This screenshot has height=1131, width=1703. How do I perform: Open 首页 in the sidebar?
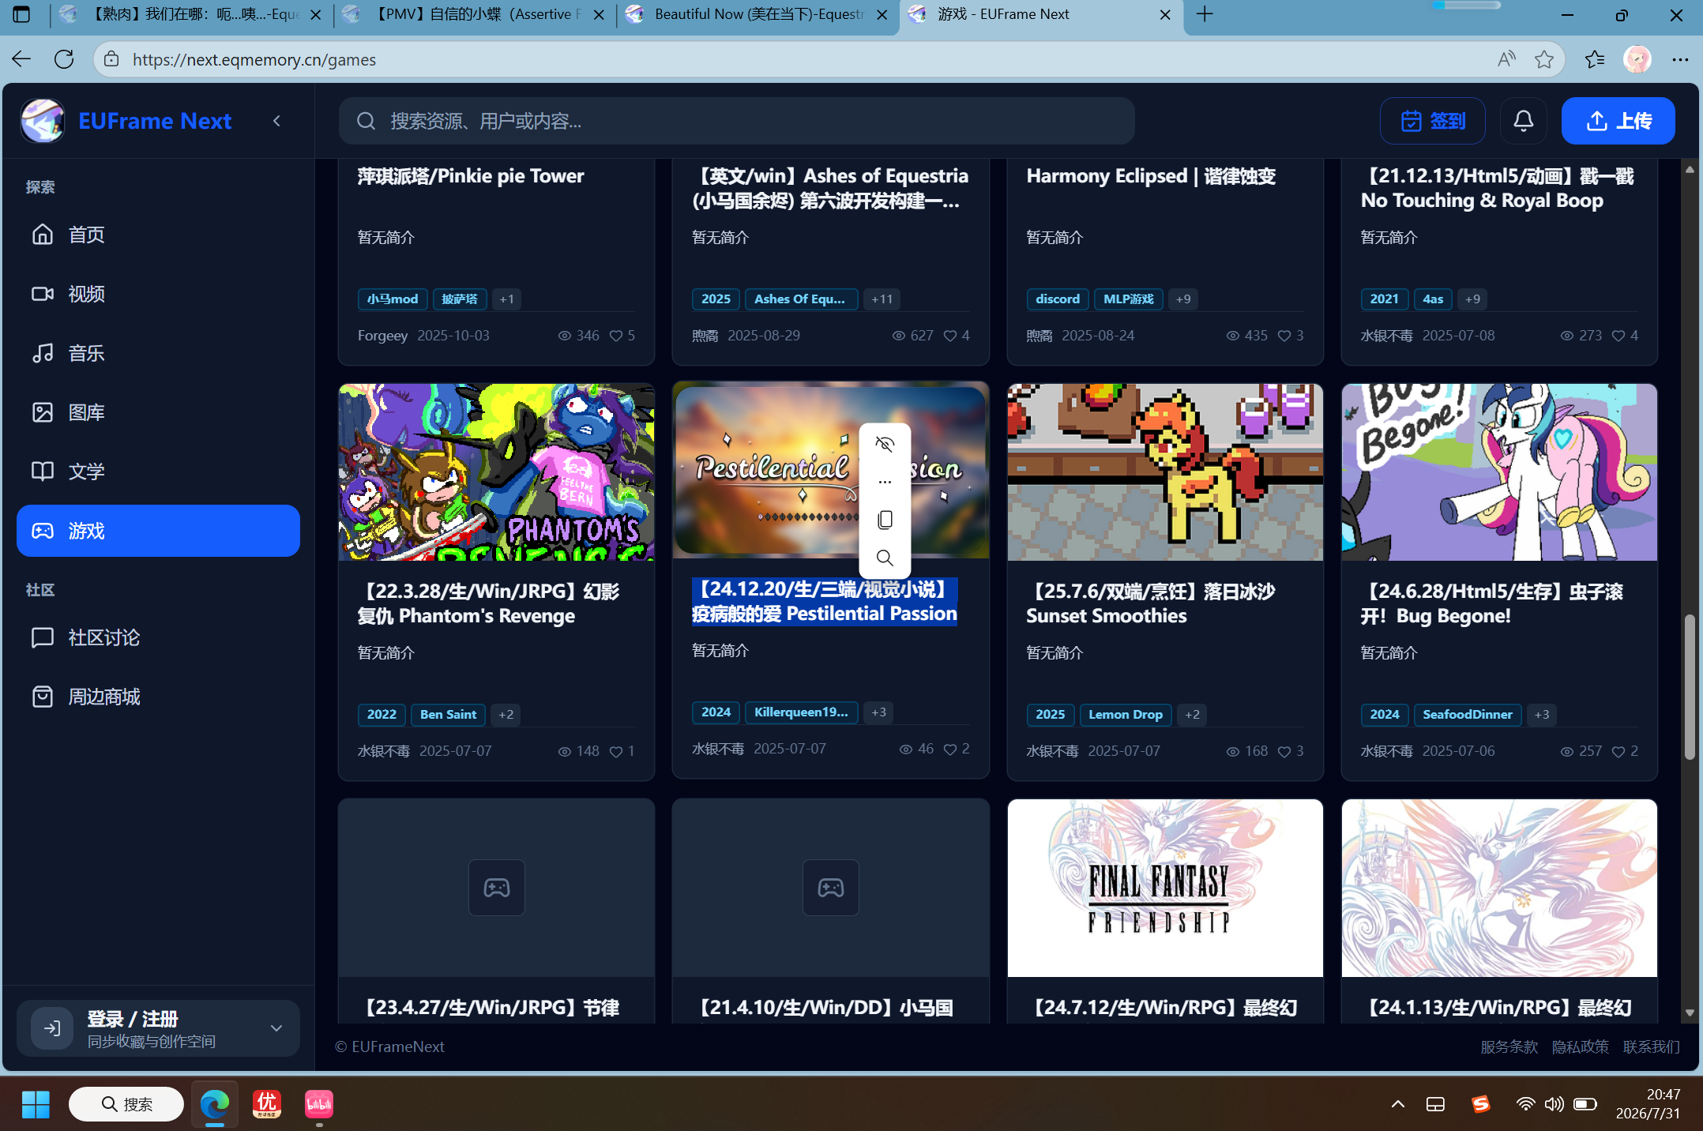point(158,235)
